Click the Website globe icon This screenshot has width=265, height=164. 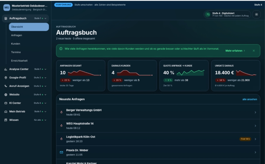(x=6, y=95)
